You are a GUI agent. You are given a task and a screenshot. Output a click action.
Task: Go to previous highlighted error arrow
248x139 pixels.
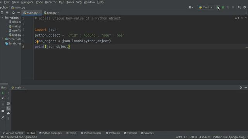pyautogui.click(x=242, y=18)
